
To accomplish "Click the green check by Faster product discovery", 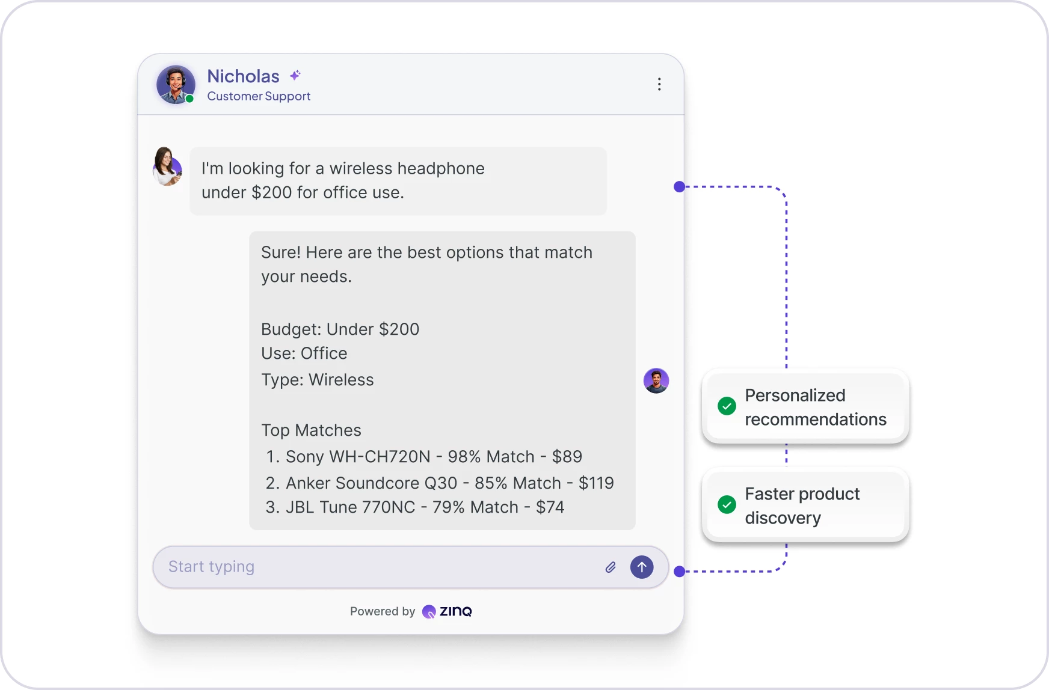I will click(x=727, y=505).
